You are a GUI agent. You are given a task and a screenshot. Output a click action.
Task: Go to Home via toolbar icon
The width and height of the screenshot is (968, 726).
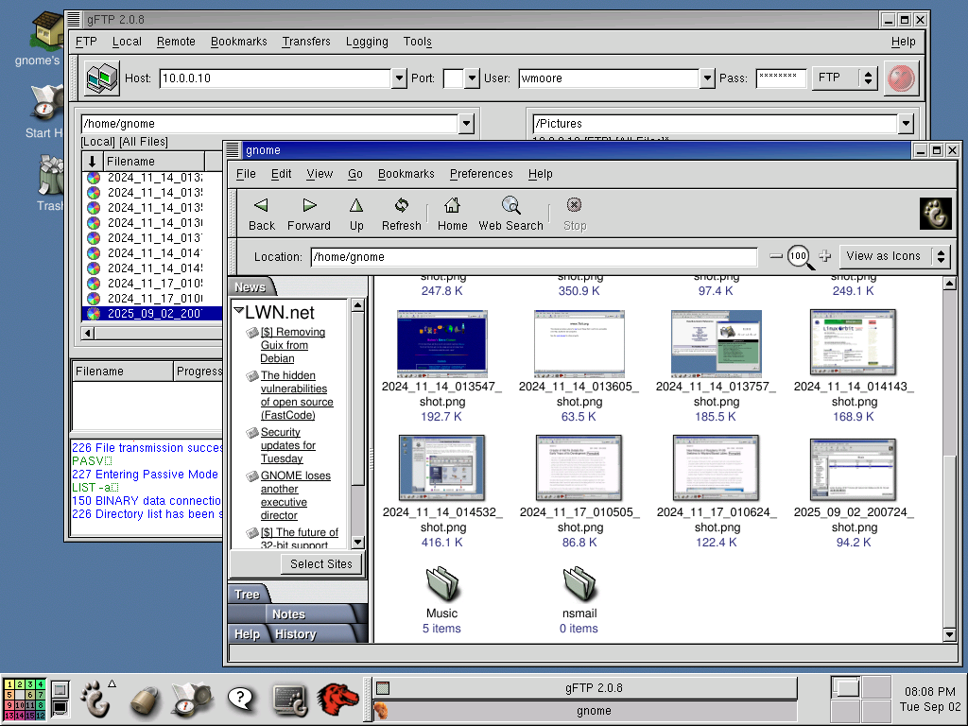pyautogui.click(x=452, y=206)
